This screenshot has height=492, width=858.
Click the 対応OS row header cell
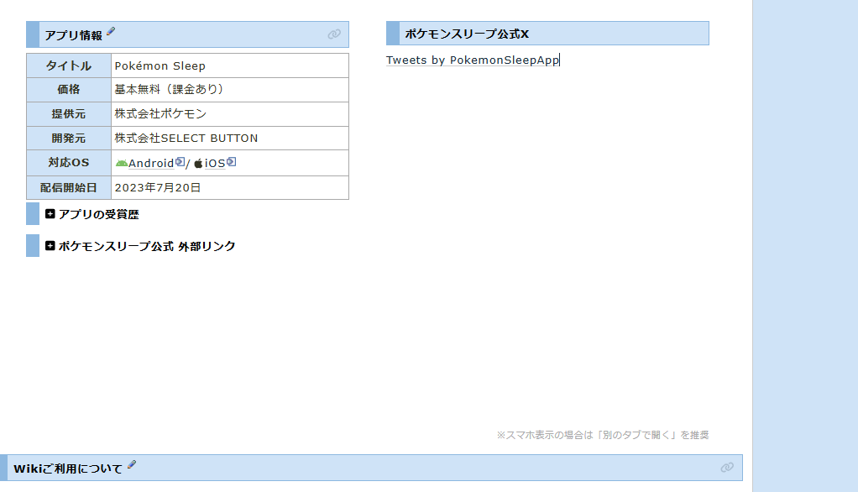point(69,163)
